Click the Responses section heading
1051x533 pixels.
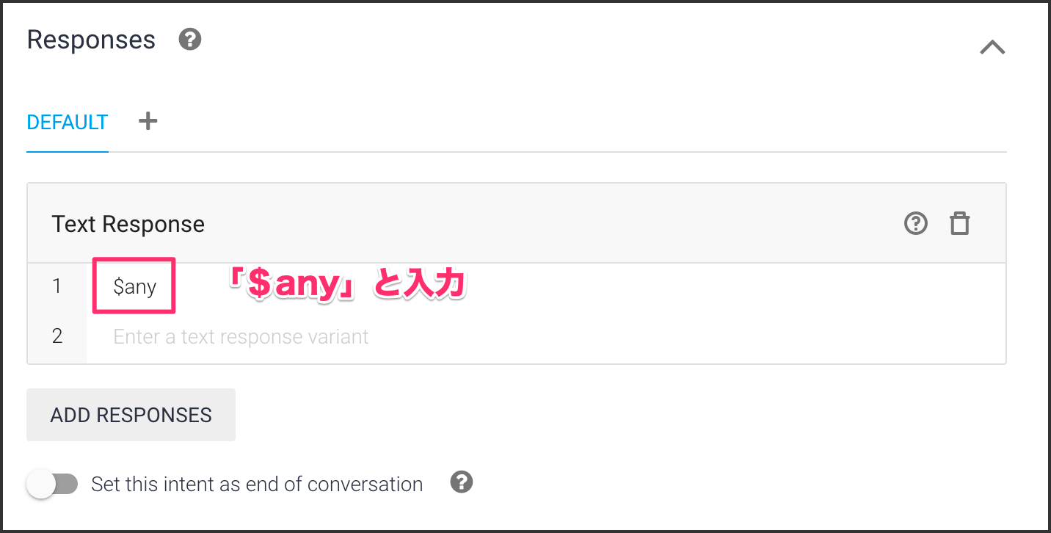click(91, 40)
